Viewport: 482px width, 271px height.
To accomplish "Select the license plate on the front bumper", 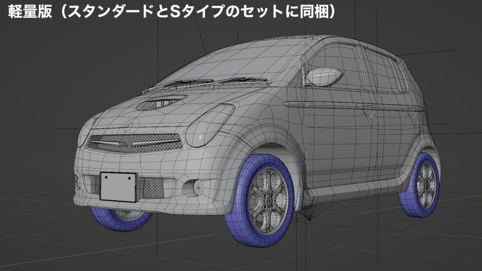I will tap(117, 185).
